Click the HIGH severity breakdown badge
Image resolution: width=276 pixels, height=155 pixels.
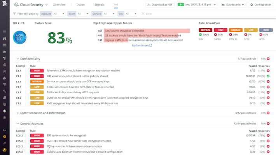[x=220, y=30]
